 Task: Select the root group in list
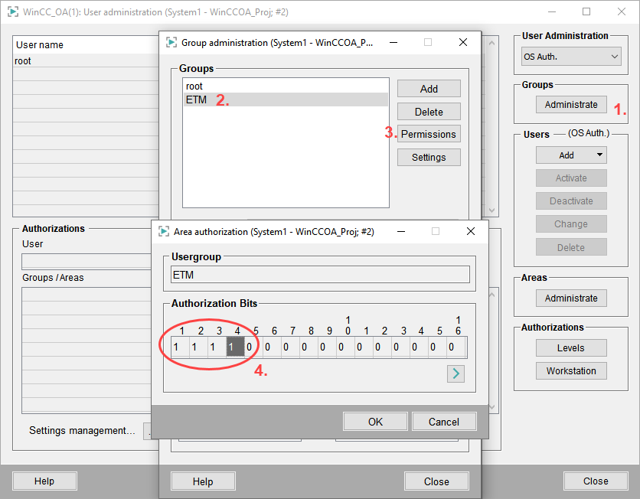pyautogui.click(x=286, y=86)
